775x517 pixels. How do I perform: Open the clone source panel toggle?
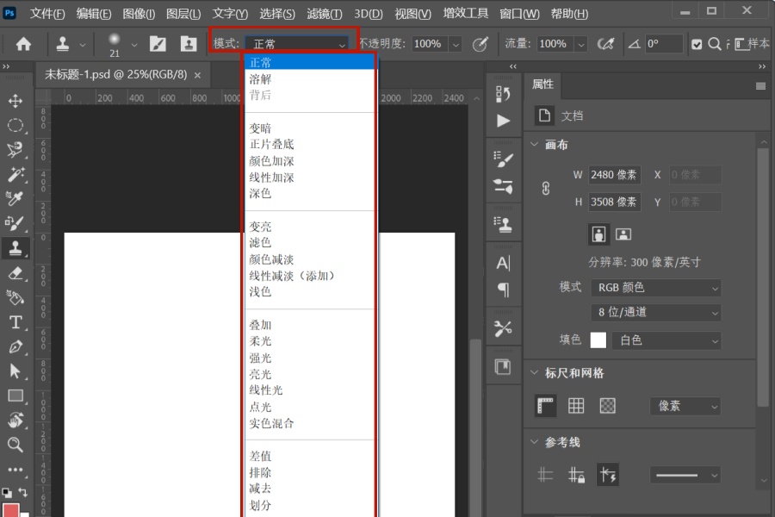pyautogui.click(x=189, y=44)
